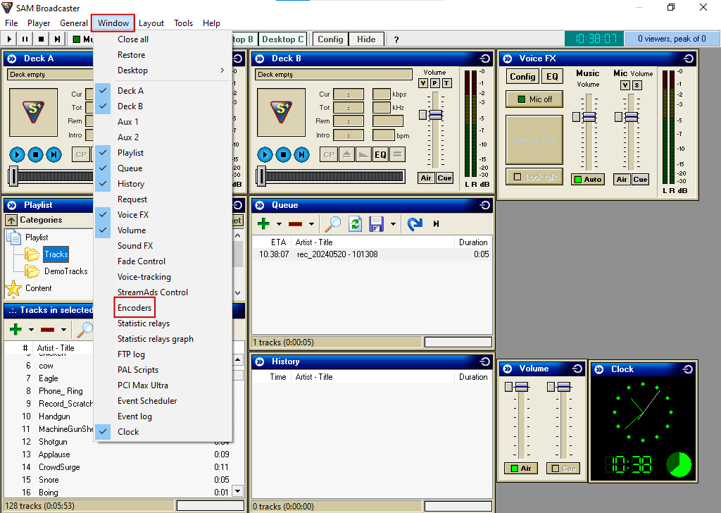Click the Queue refresh icon
The image size is (721, 513).
(355, 223)
